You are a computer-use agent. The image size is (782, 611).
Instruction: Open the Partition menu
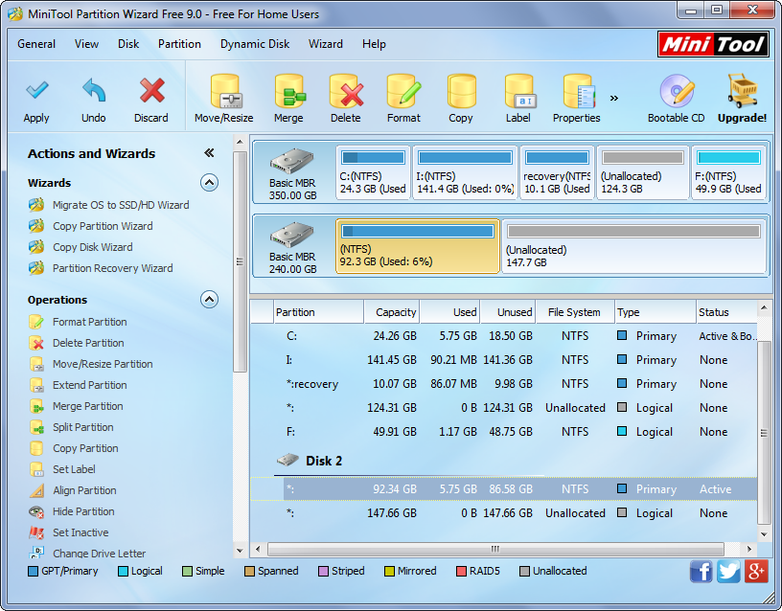tap(179, 44)
